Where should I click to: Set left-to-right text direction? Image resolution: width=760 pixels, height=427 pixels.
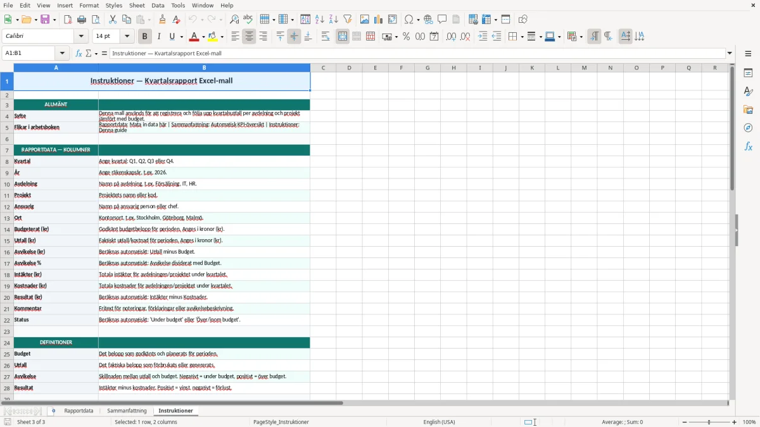(x=594, y=37)
